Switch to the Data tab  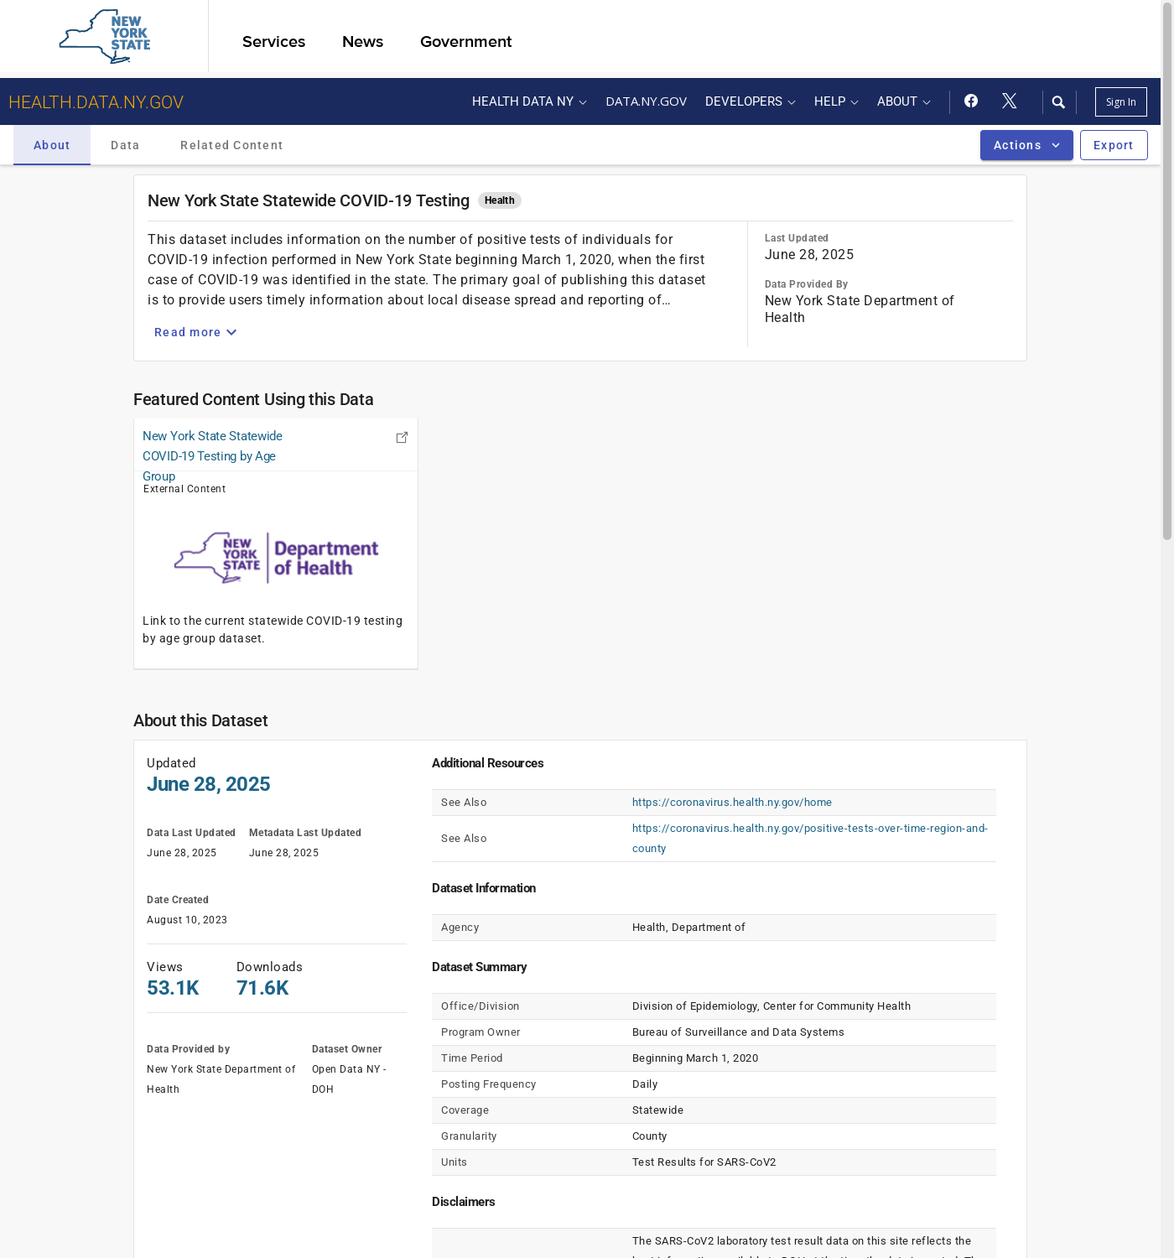click(x=125, y=145)
